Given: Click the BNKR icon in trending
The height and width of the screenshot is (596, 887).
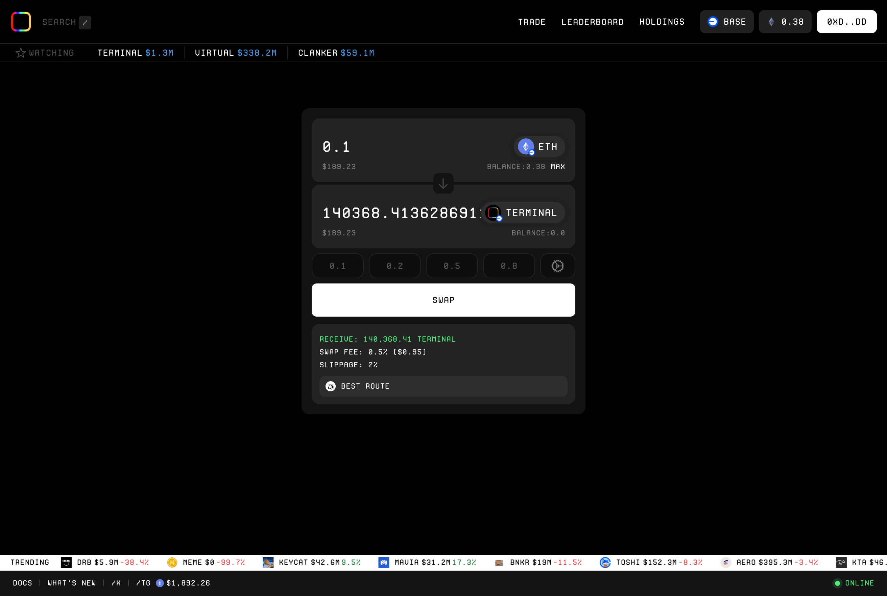Looking at the screenshot, I should (x=499, y=563).
